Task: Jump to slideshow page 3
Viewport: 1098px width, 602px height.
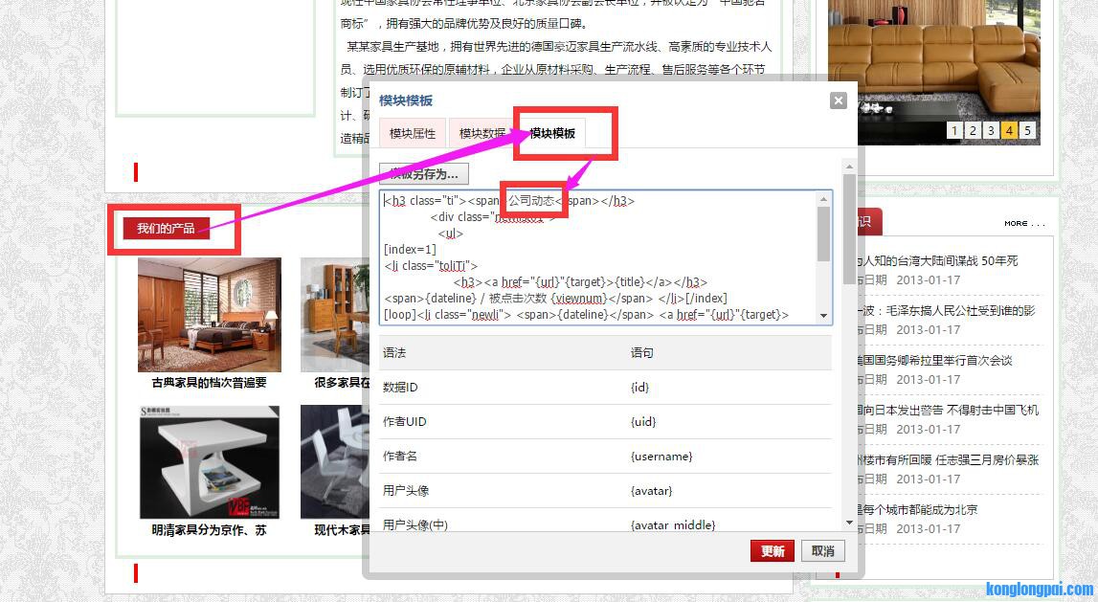Action: click(991, 131)
